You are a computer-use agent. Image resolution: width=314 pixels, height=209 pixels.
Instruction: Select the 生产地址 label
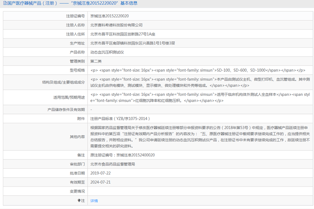pyautogui.click(x=77, y=43)
